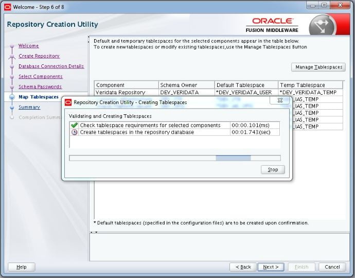355x278 pixels.
Task: Click the ORACLE brand logo
Action: click(272, 21)
